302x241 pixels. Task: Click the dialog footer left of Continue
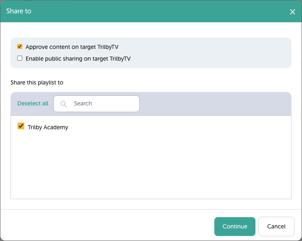click(x=105, y=226)
